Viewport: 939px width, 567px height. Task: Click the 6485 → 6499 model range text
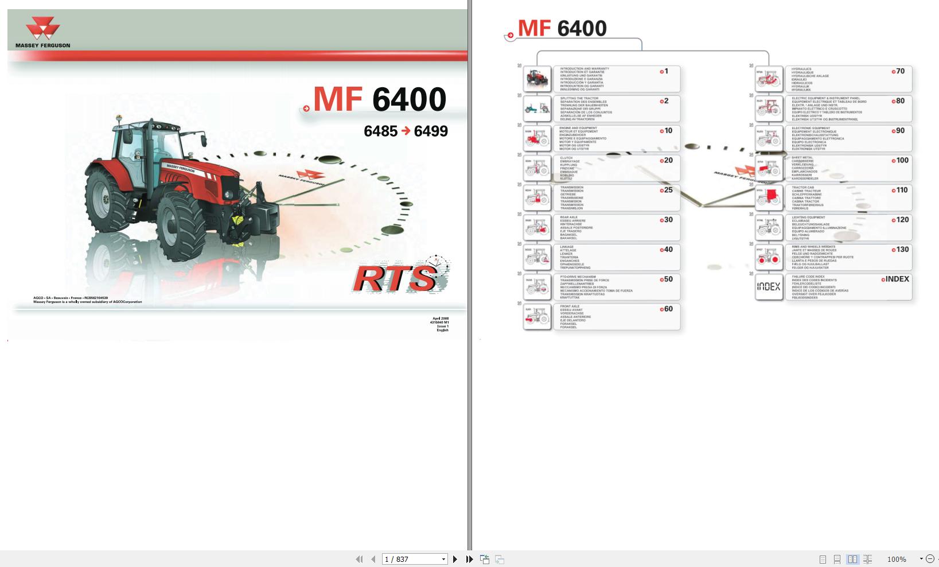(x=406, y=131)
